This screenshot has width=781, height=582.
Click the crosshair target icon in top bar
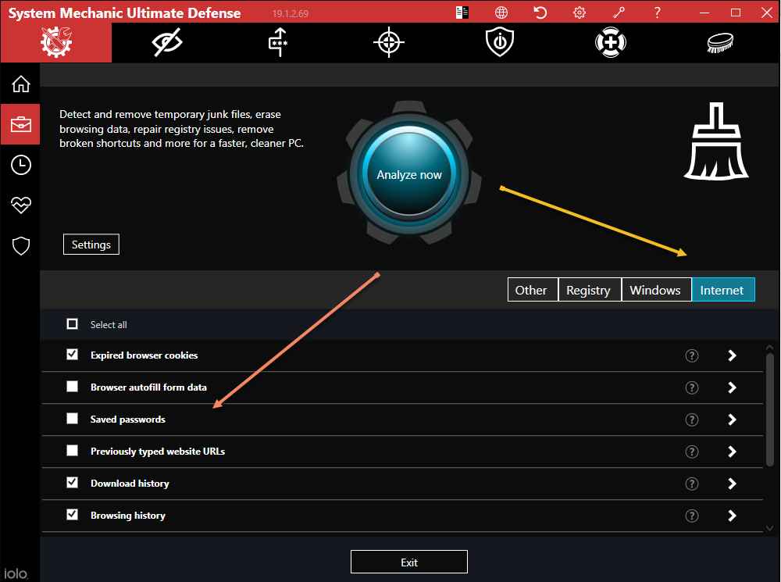click(388, 43)
